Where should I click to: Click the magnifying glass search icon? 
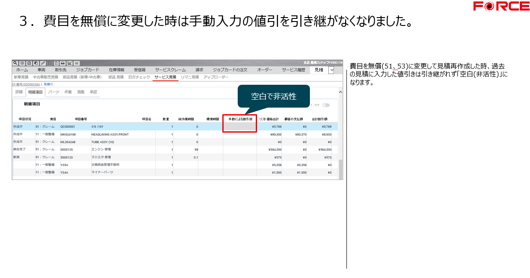(15, 63)
